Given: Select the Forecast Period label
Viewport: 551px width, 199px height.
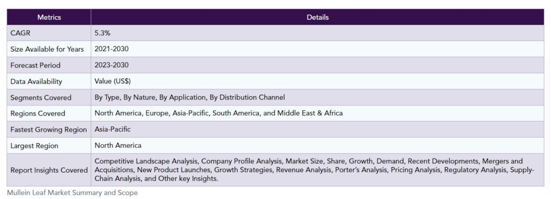Looking at the screenshot, I should [x=36, y=65].
